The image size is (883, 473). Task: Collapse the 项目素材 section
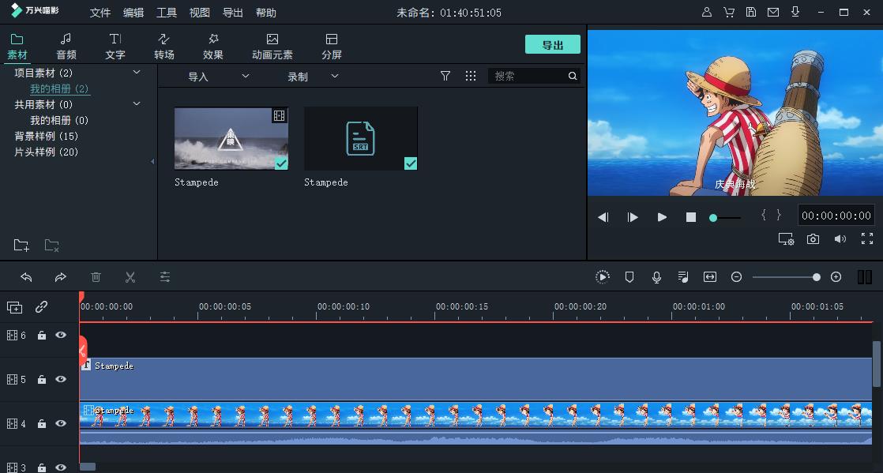[x=136, y=72]
